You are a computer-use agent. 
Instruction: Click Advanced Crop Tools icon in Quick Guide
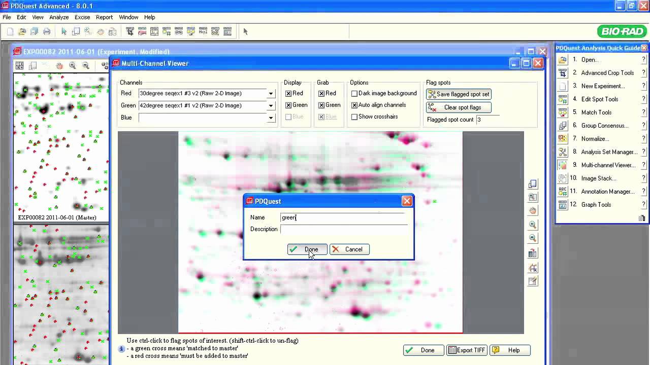[x=563, y=73]
